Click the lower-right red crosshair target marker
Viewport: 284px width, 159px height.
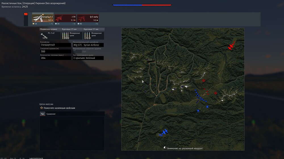(216, 93)
